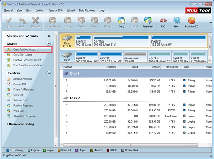The width and height of the screenshot is (214, 159).
Task: Select the C: partition row in list
Action: pyautogui.click(x=137, y=86)
